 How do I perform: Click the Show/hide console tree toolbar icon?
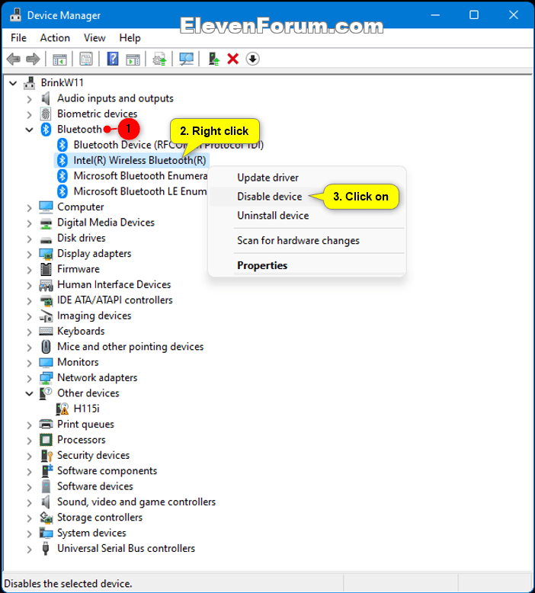pyautogui.click(x=59, y=59)
